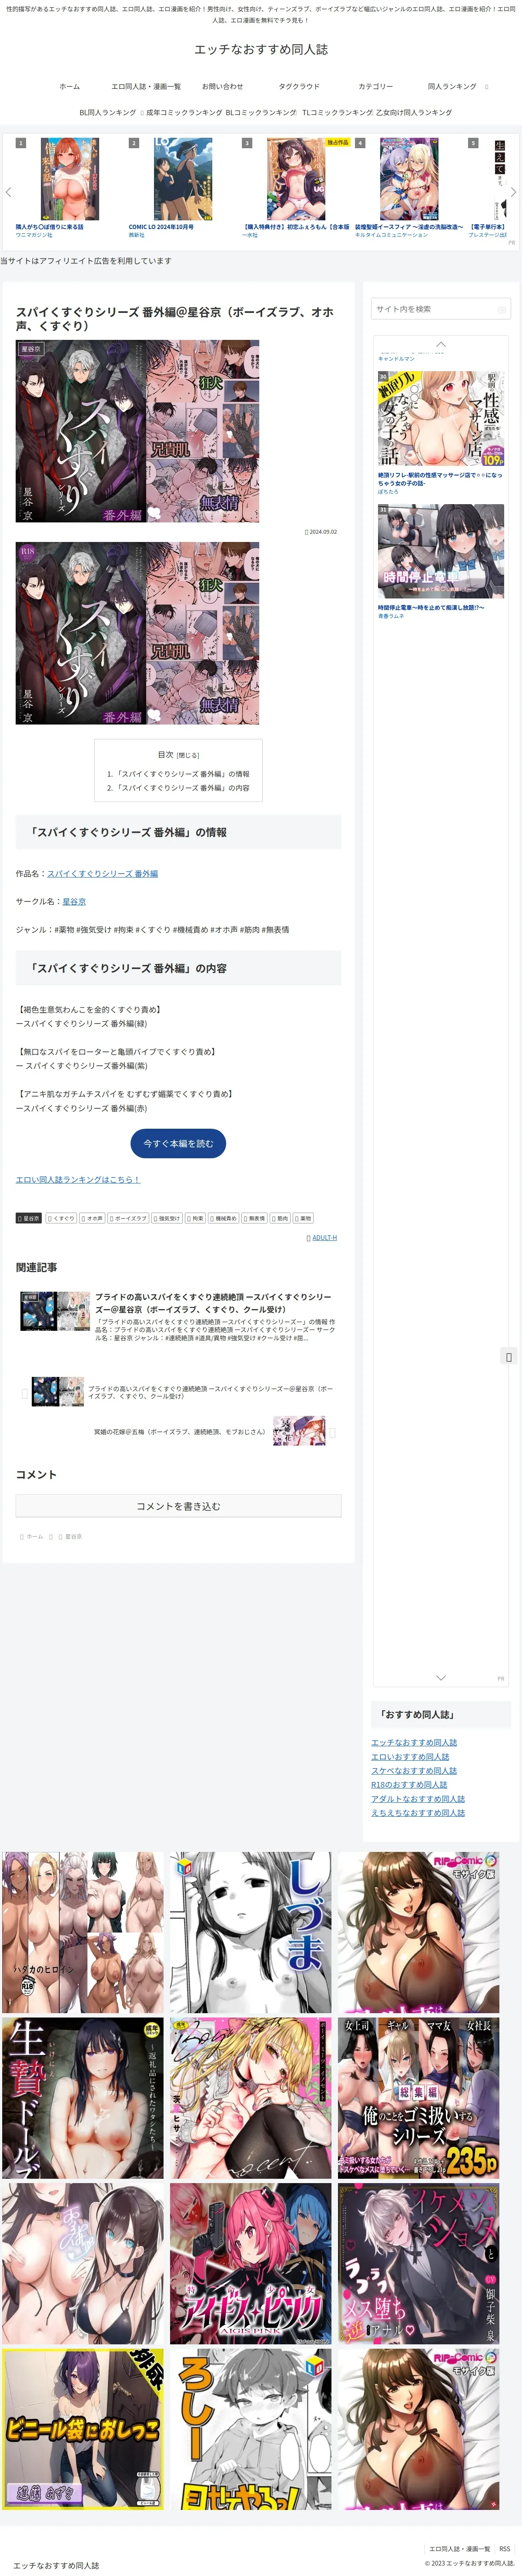Click the search magnifier icon
Viewport: 522px width, 2576px height.
502,310
